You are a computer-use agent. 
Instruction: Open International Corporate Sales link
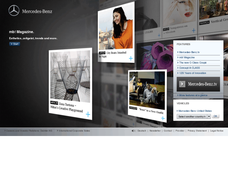74,131
